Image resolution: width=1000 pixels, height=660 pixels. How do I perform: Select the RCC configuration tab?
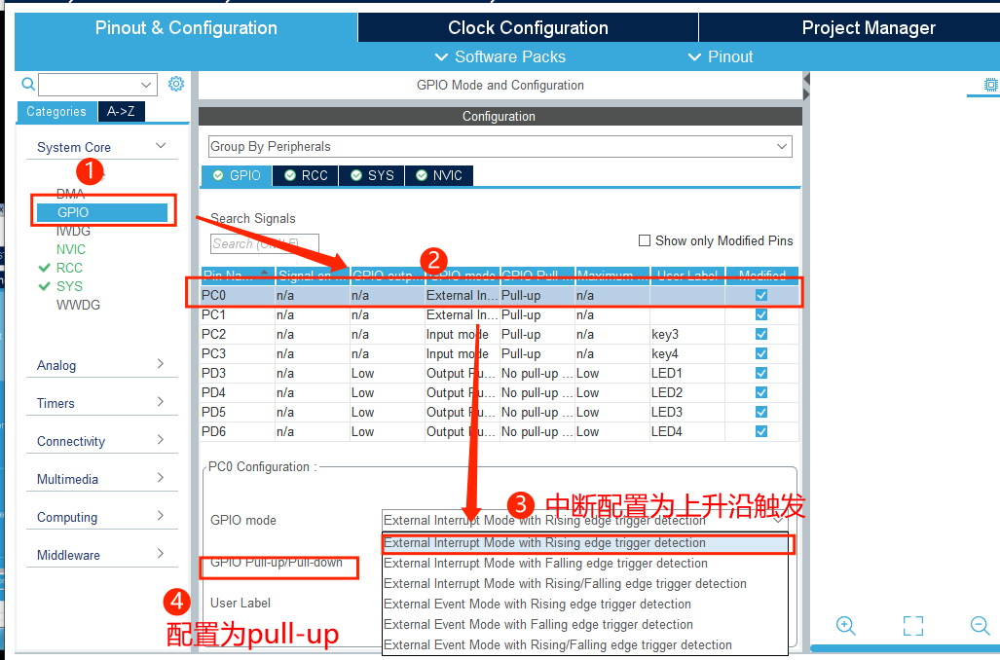(306, 175)
